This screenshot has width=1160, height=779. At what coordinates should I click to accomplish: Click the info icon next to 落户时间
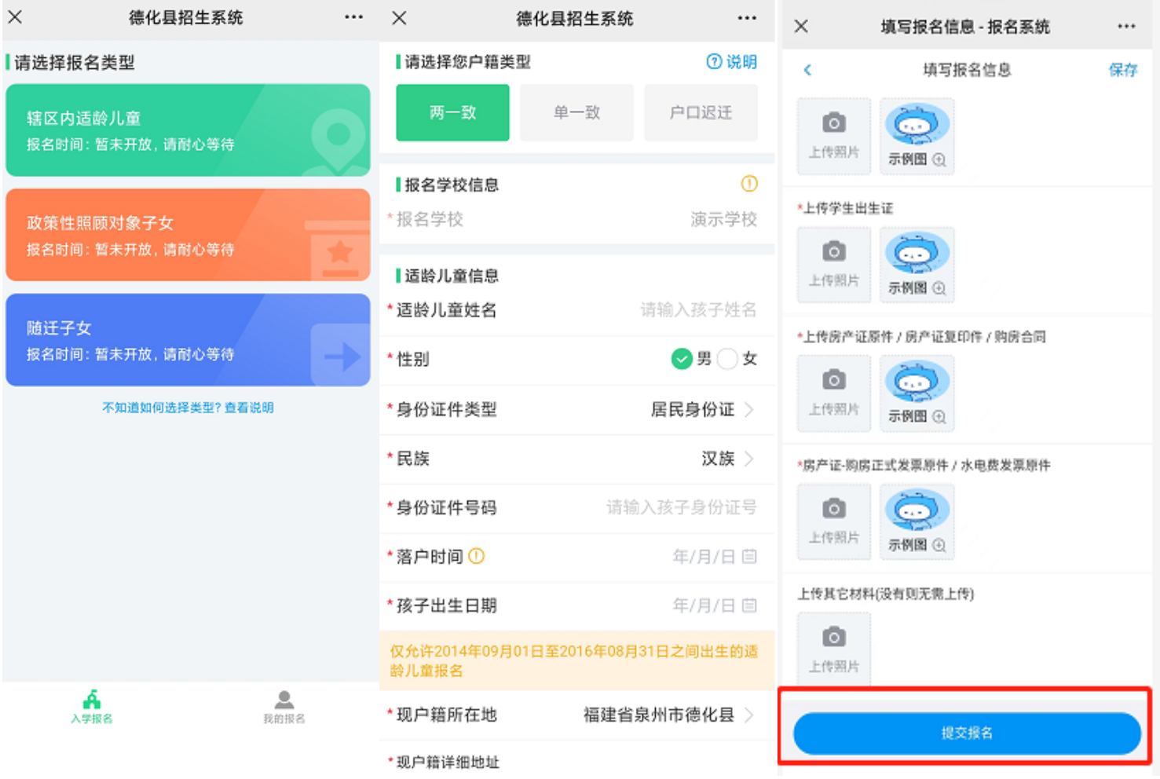click(x=477, y=556)
